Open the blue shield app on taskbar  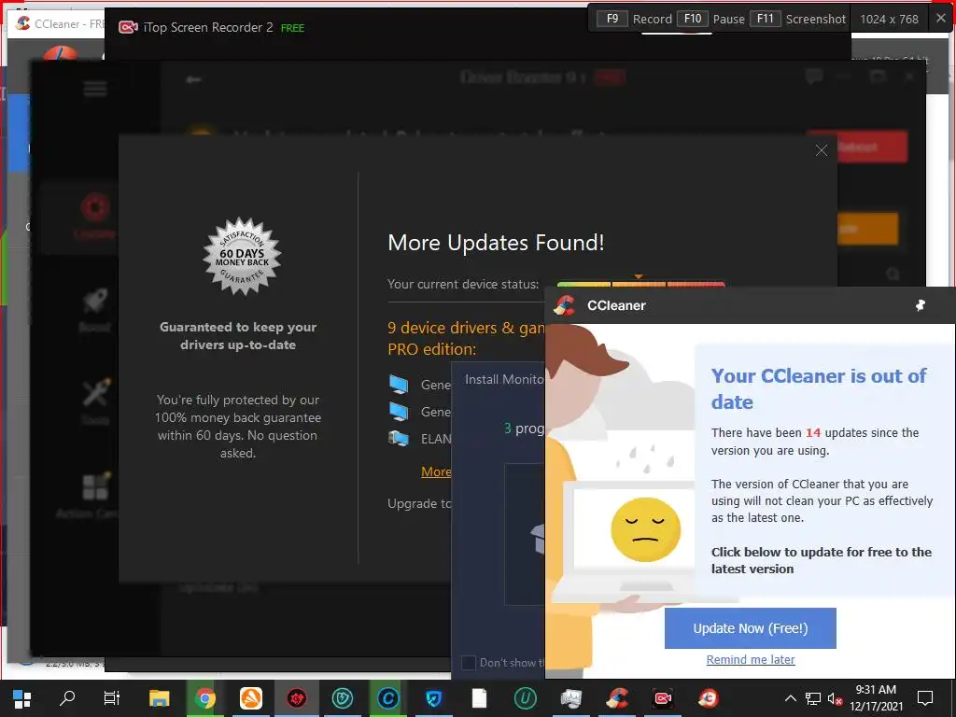point(433,698)
